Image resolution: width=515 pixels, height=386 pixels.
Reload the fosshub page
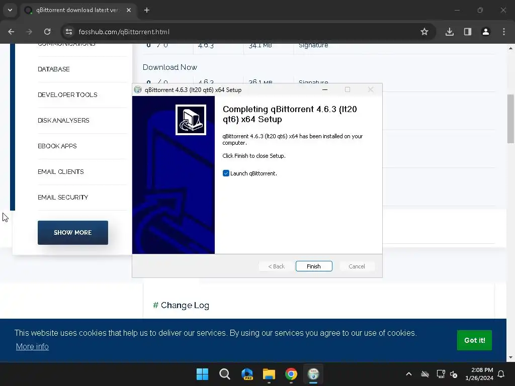click(x=47, y=32)
